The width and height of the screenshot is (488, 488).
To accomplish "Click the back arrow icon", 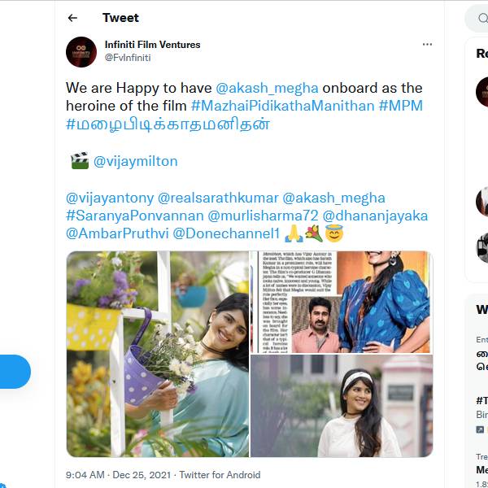I will coord(73,18).
